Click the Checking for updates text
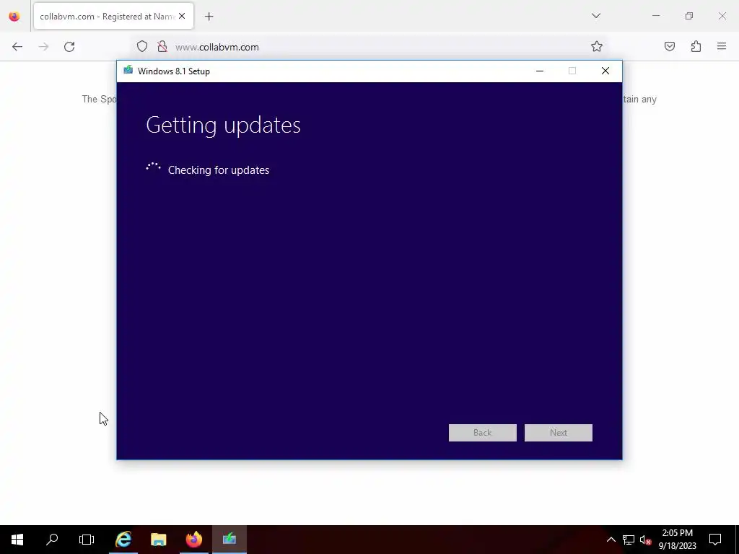This screenshot has height=554, width=739. tap(219, 170)
